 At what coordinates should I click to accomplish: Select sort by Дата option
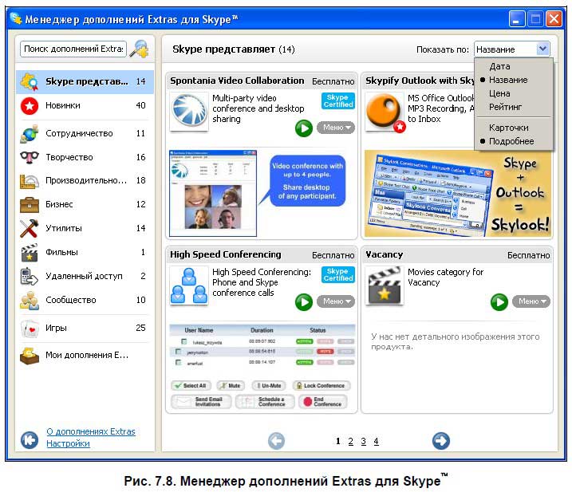[x=499, y=67]
